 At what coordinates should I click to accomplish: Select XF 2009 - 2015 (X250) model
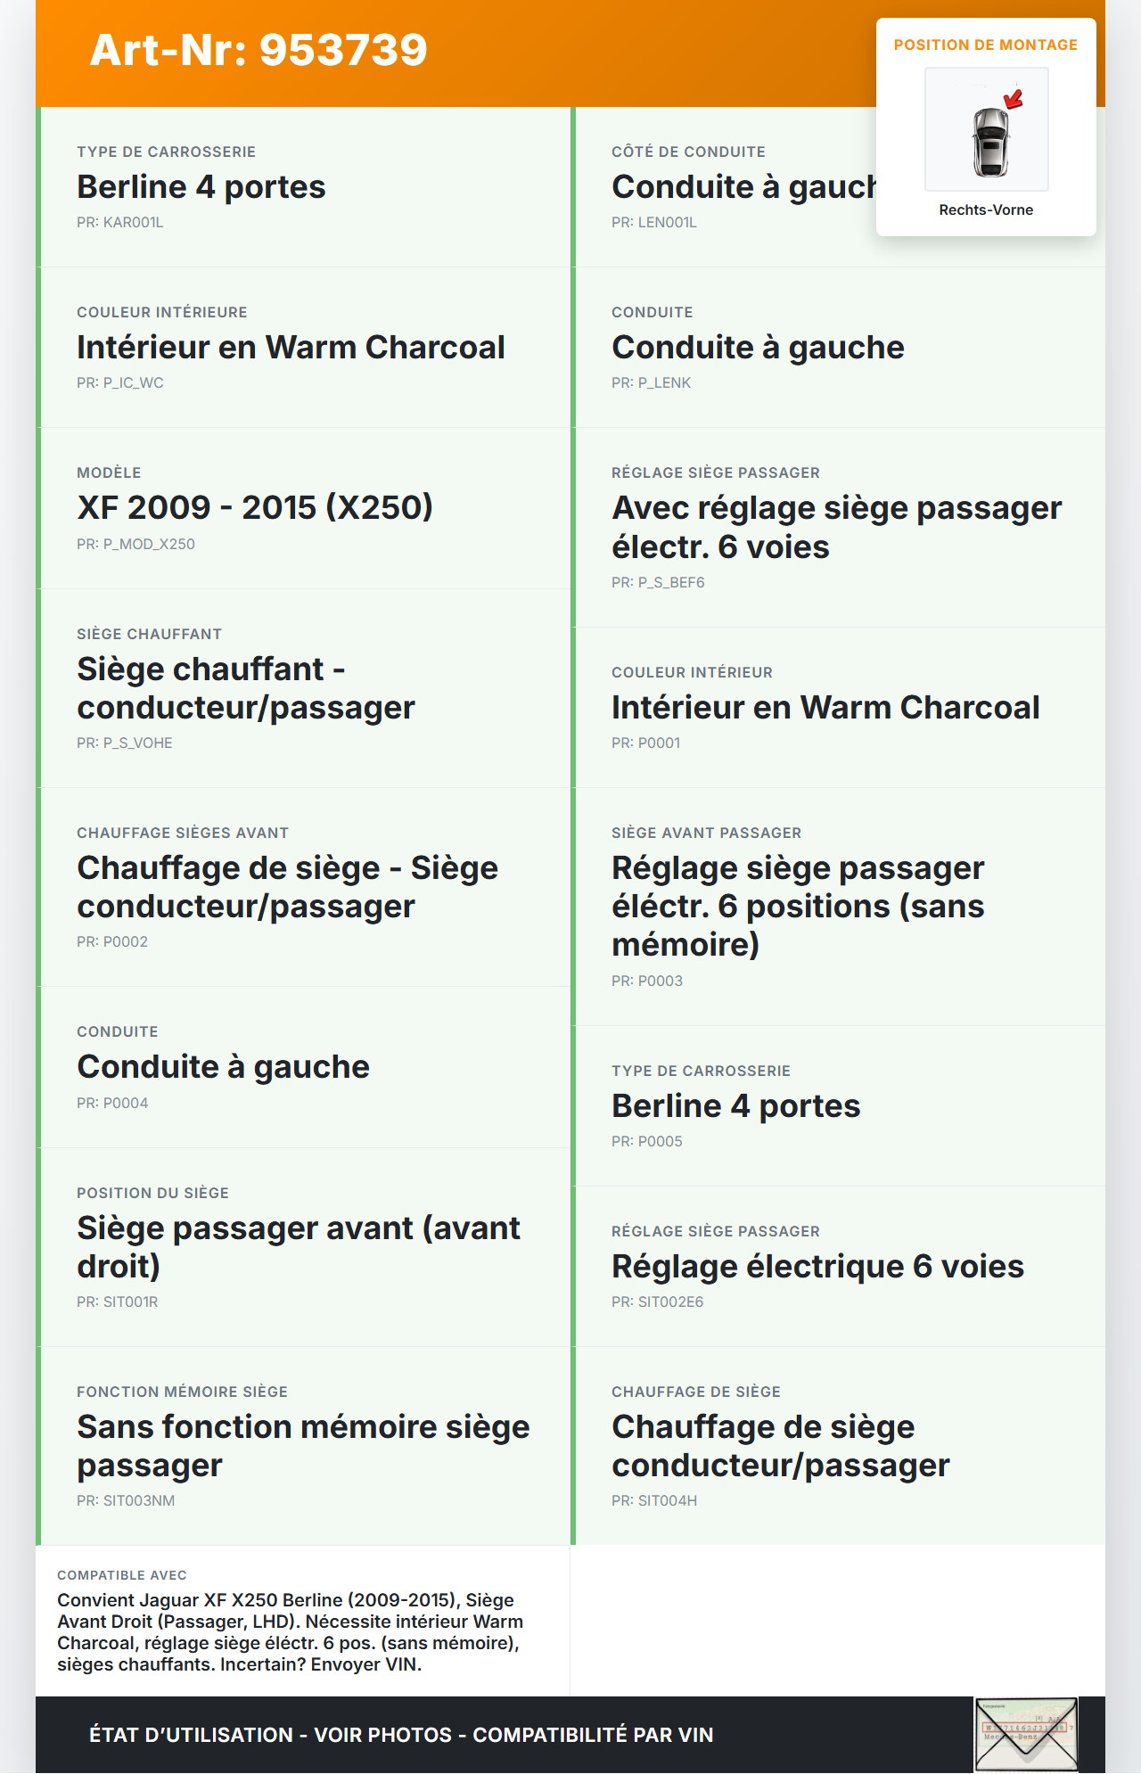255,508
